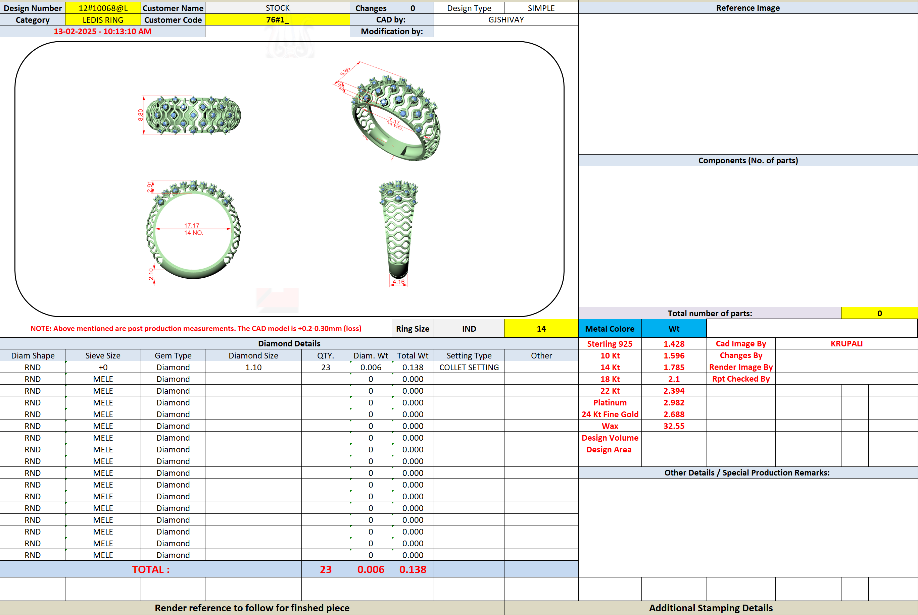This screenshot has width=918, height=615.
Task: Click the customer name STOCK cell
Action: pos(278,8)
